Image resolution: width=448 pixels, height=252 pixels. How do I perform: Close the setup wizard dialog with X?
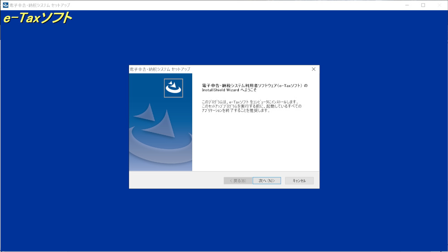pyautogui.click(x=314, y=69)
